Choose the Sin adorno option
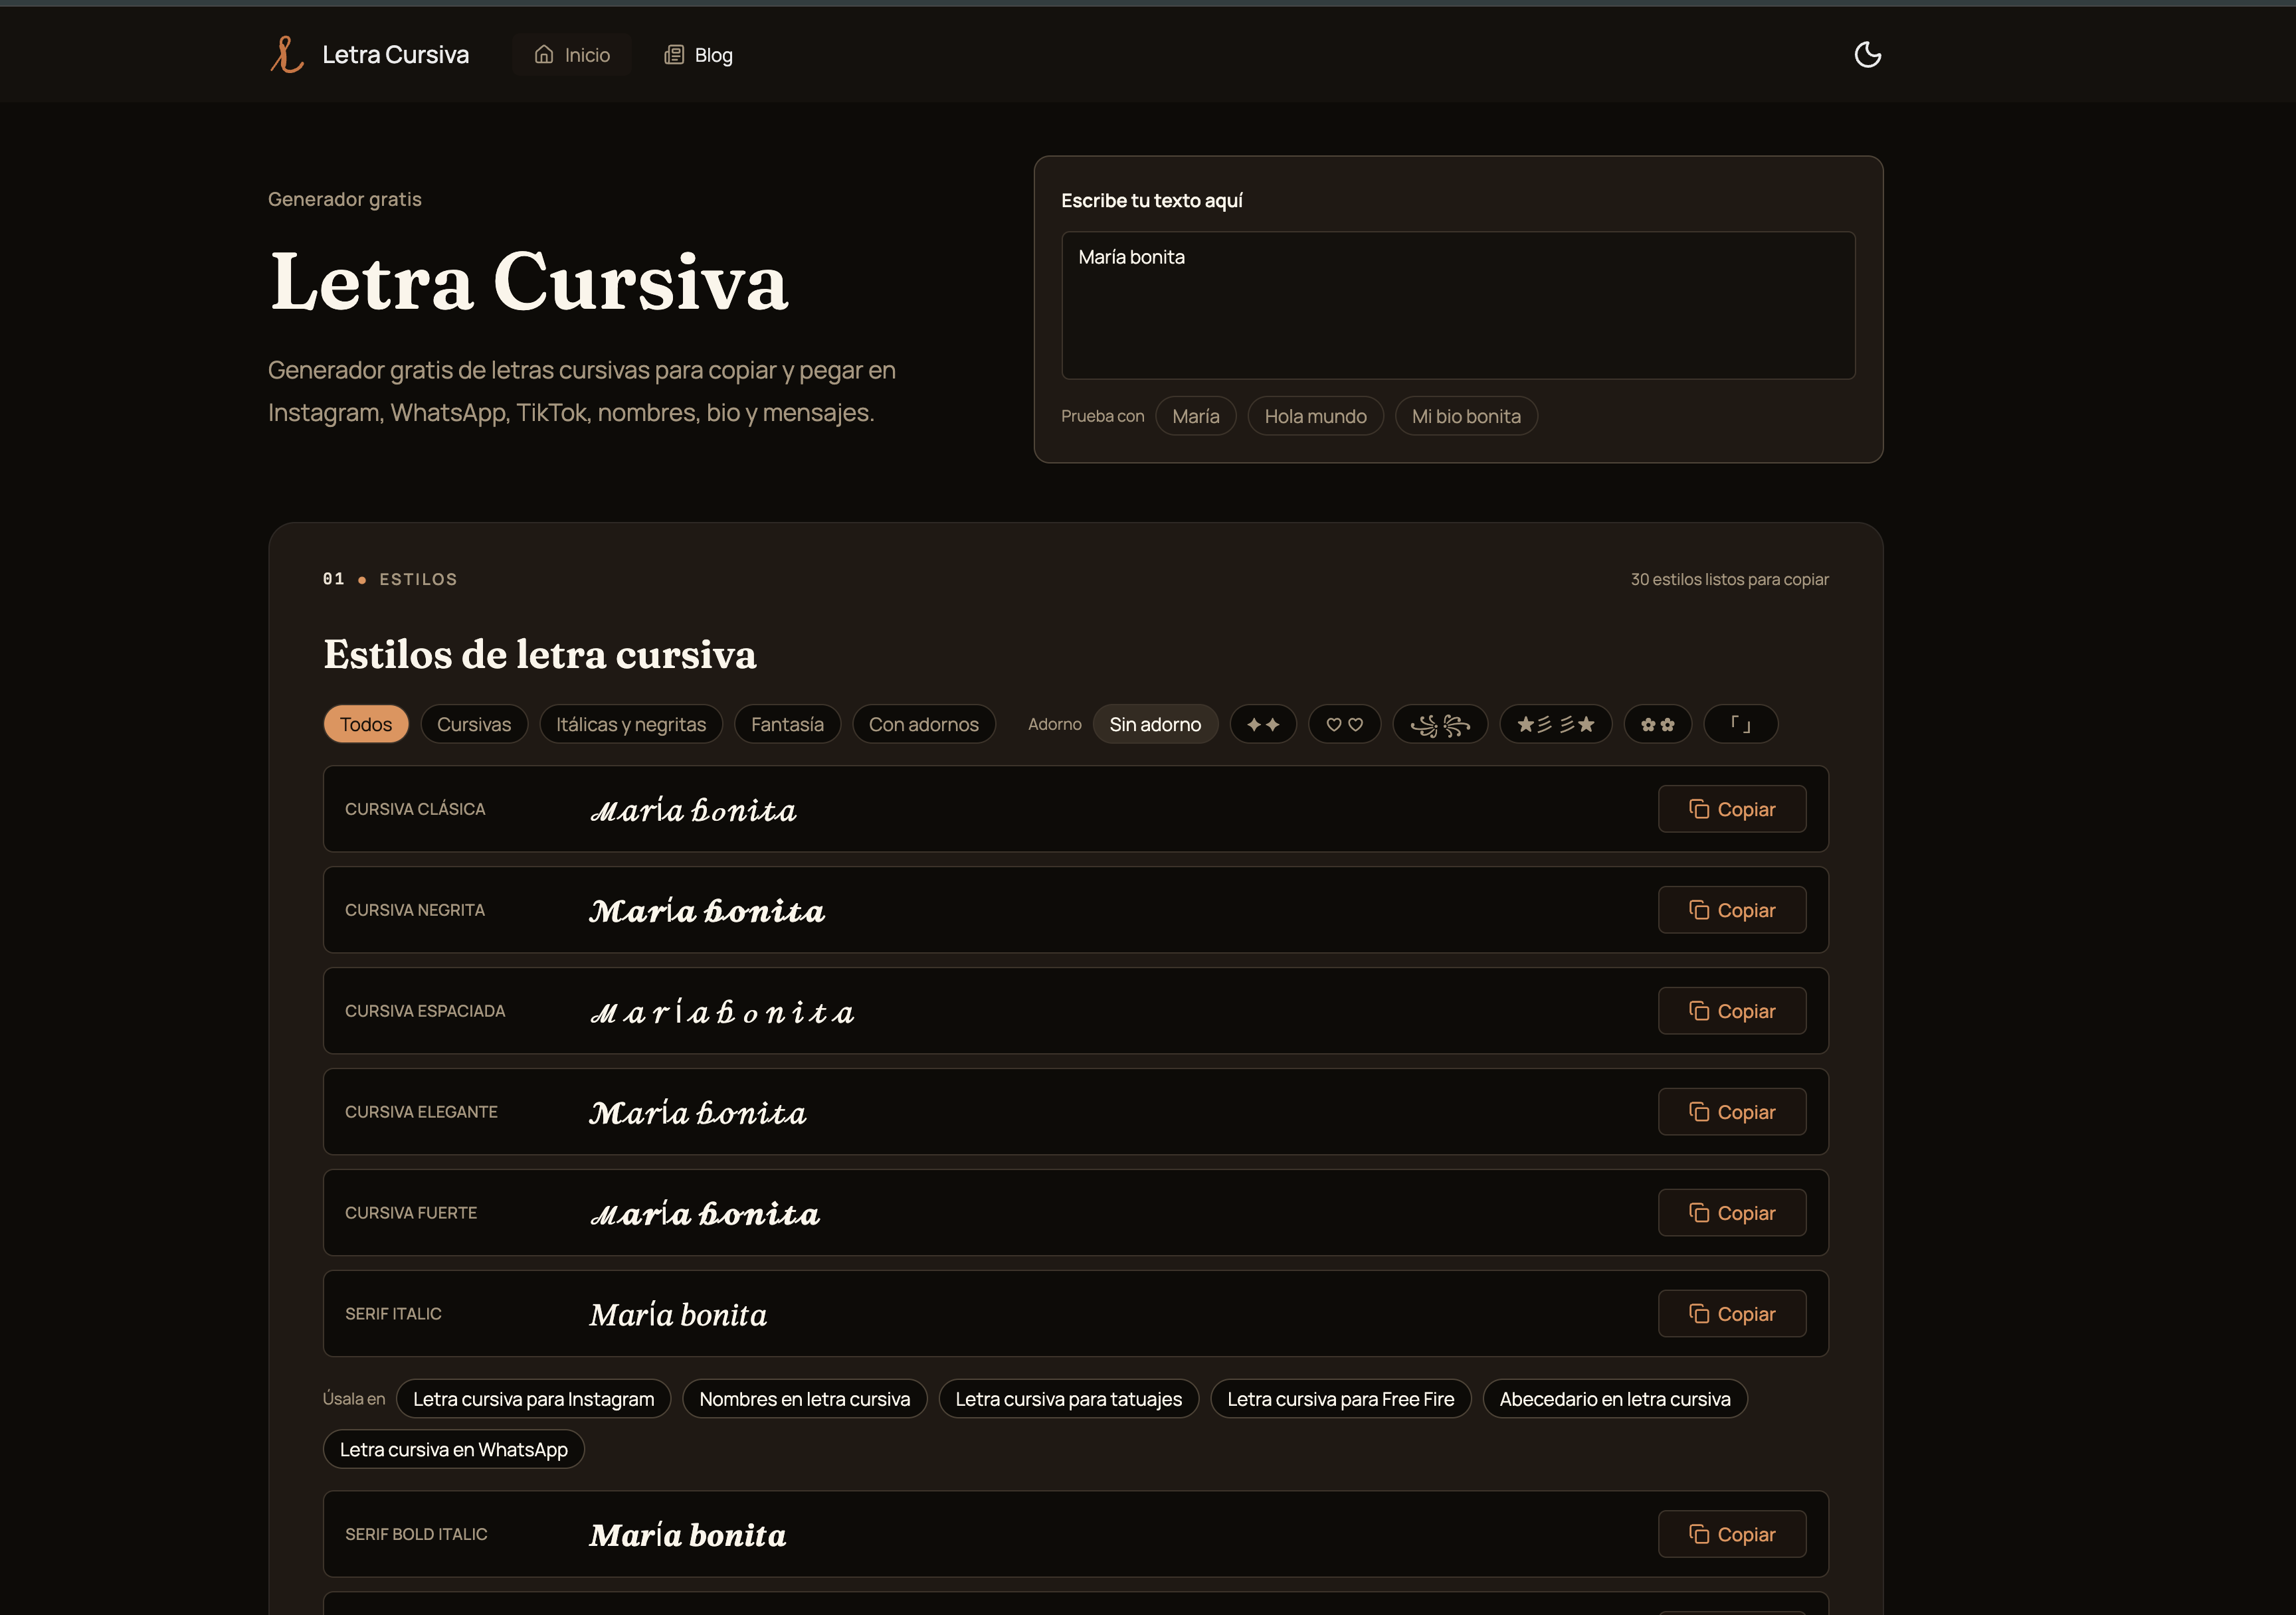 click(1155, 724)
